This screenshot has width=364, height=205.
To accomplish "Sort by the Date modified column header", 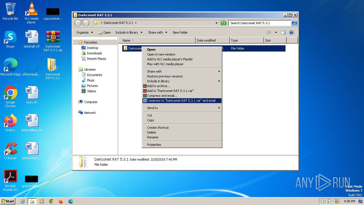I will [x=212, y=40].
